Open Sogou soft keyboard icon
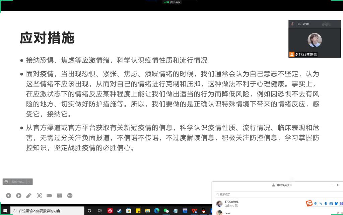This screenshot has width=343, height=215. pos(331,203)
